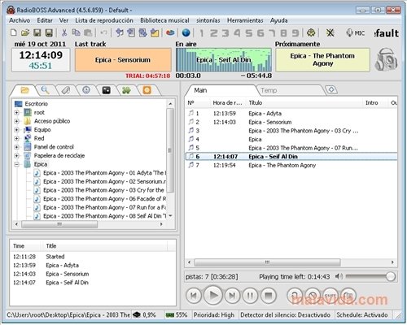Open the Biblioteca musical menu
Screen dimensions: 407x325
(164, 20)
